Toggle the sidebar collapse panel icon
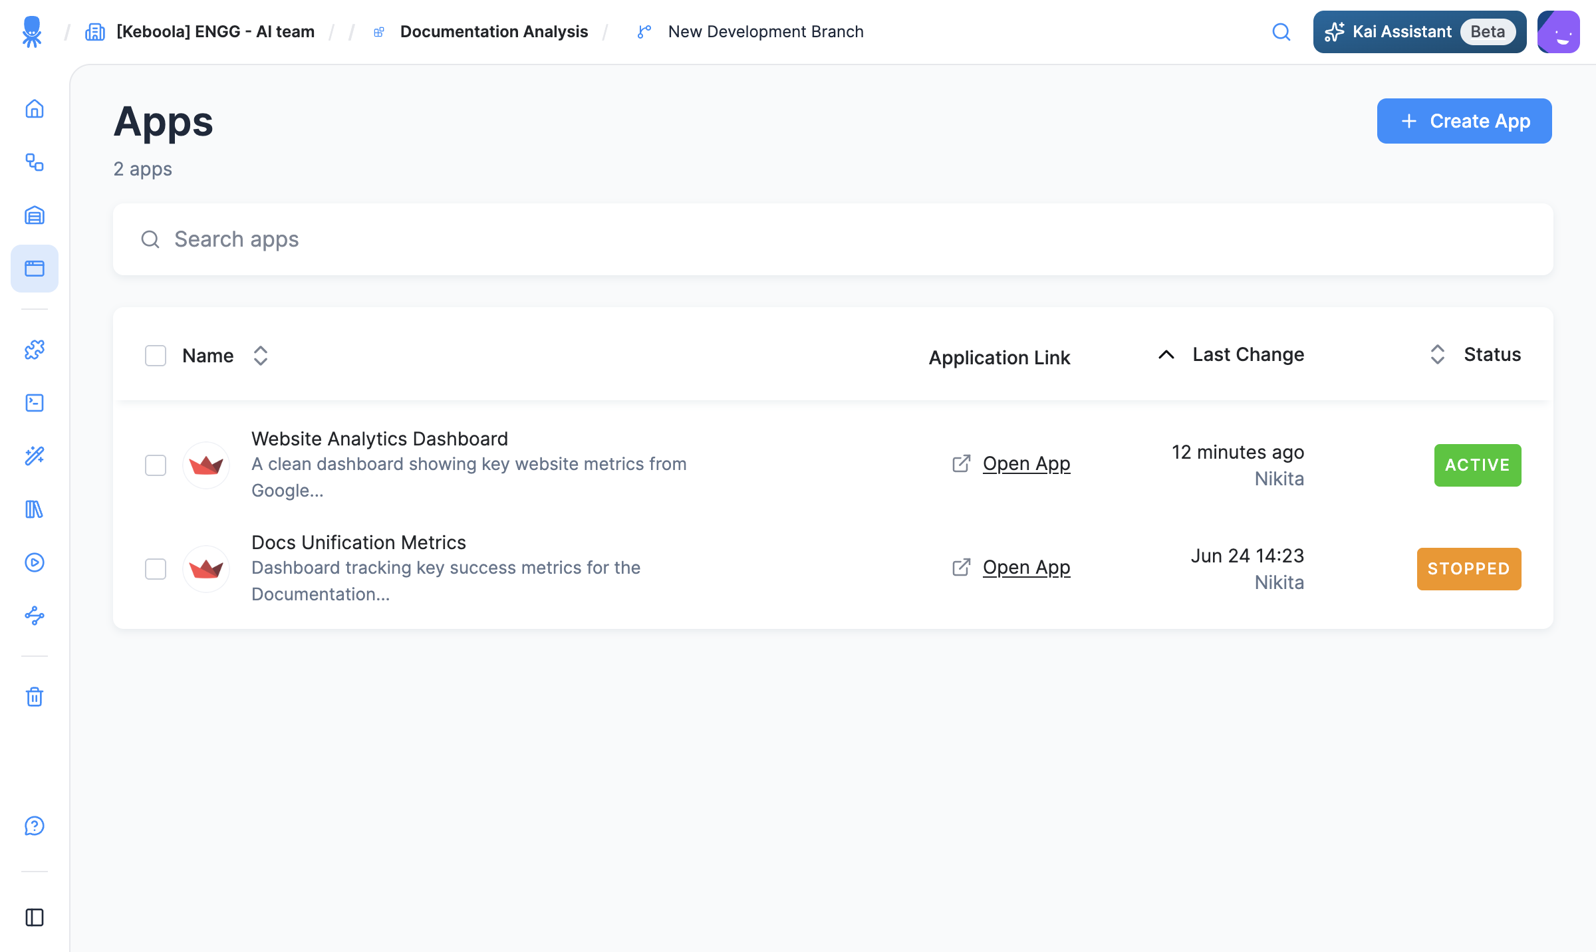Image resolution: width=1596 pixels, height=952 pixels. click(x=35, y=917)
